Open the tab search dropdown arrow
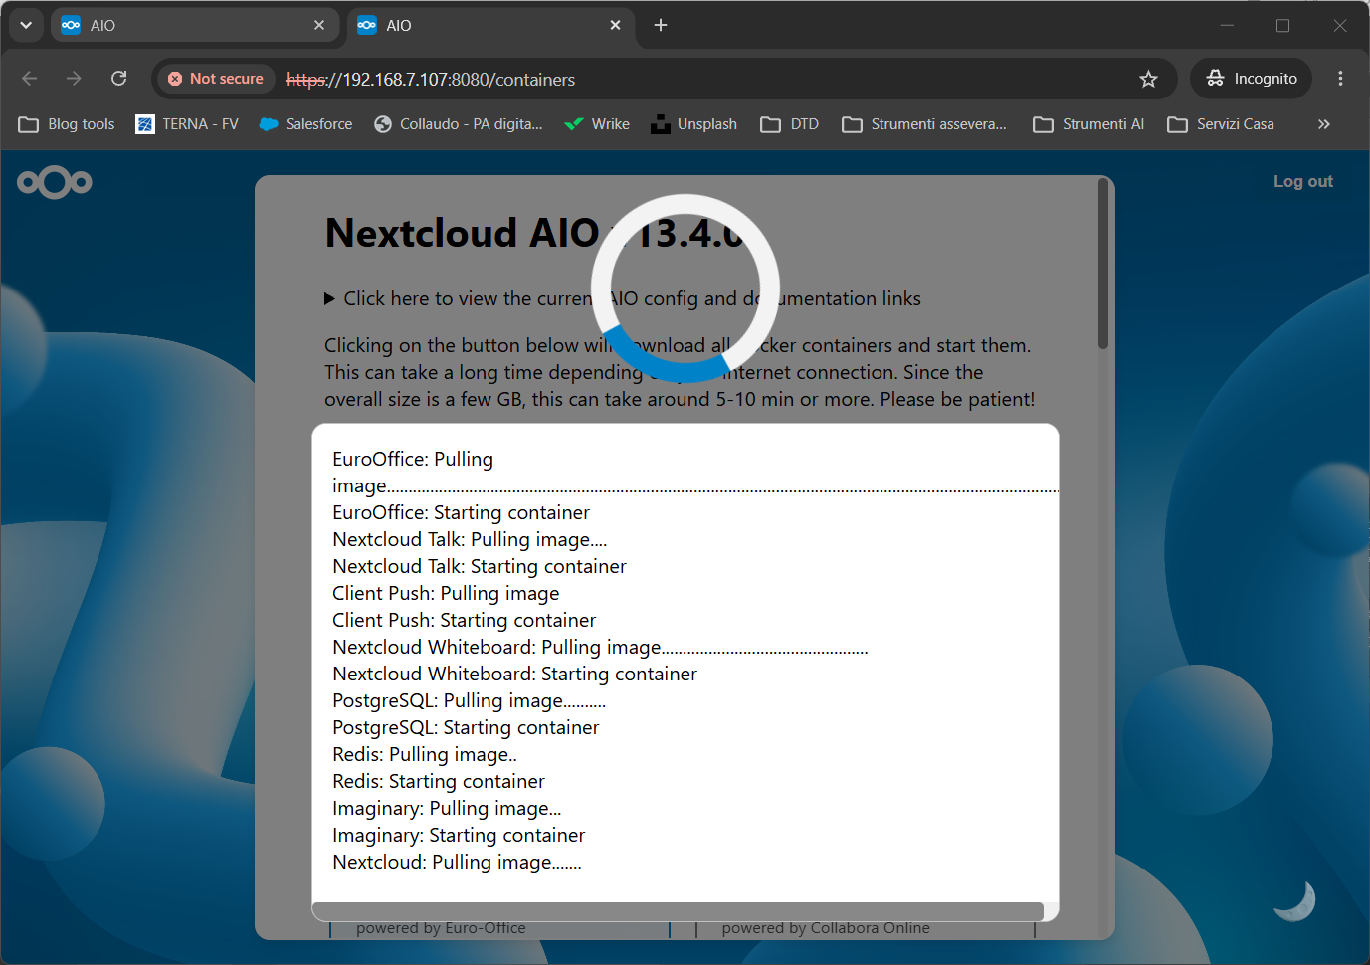The width and height of the screenshot is (1370, 965). coord(25,25)
